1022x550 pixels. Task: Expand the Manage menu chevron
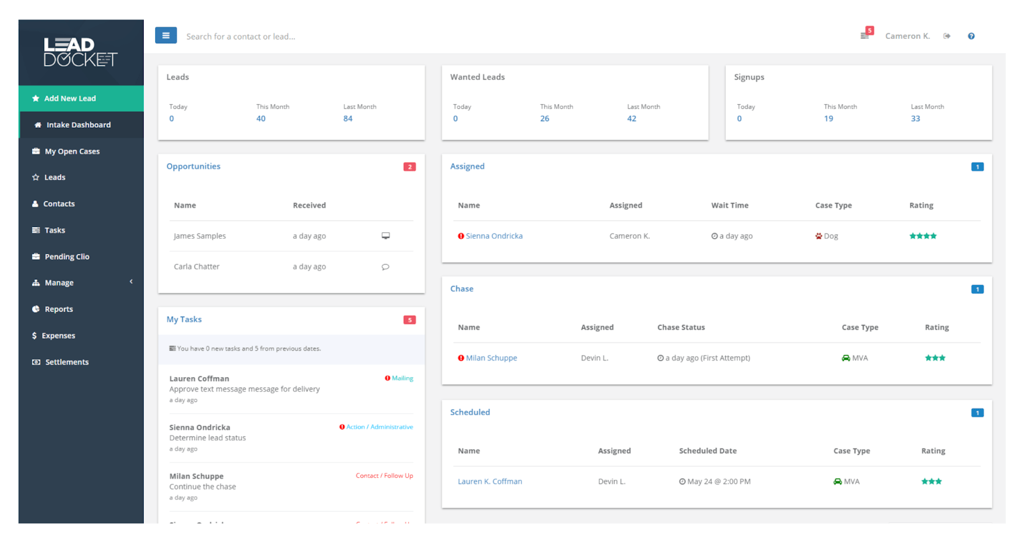(131, 281)
